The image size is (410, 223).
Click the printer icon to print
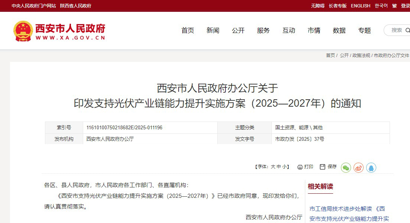pyautogui.click(x=300, y=167)
